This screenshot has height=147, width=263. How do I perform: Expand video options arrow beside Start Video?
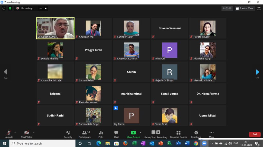coord(34,133)
